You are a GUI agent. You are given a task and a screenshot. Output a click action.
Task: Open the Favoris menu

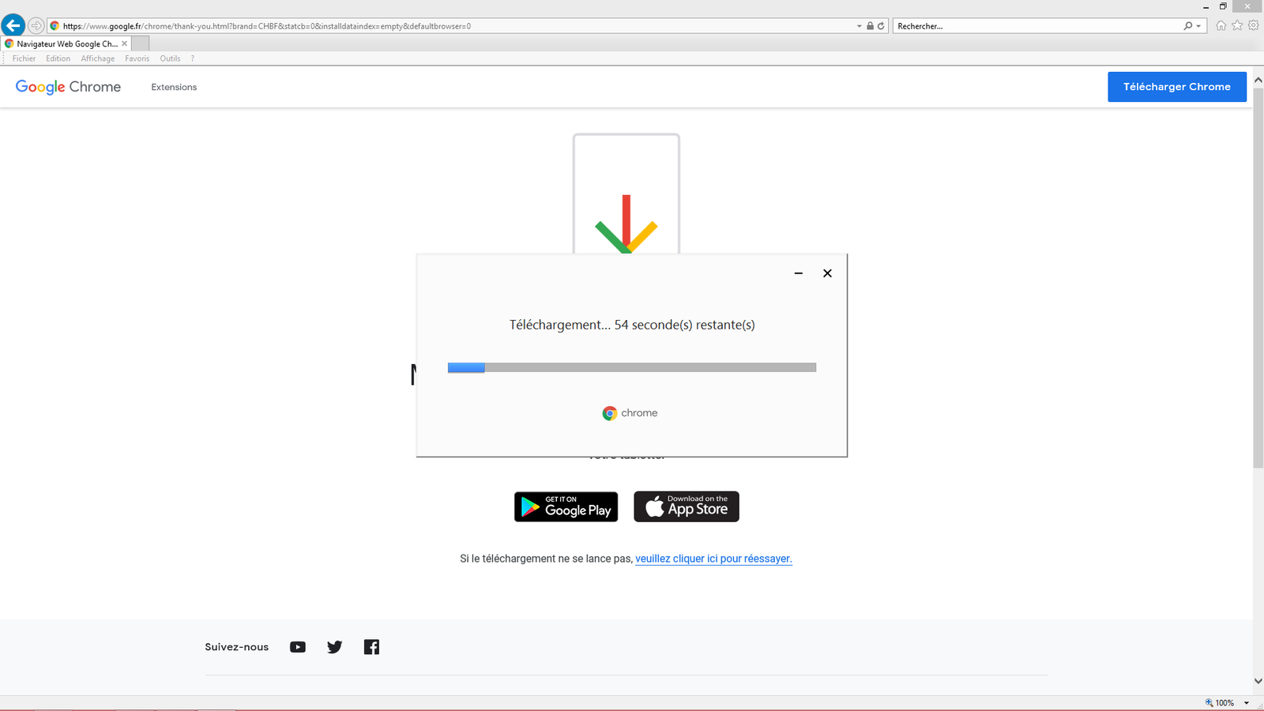(137, 58)
